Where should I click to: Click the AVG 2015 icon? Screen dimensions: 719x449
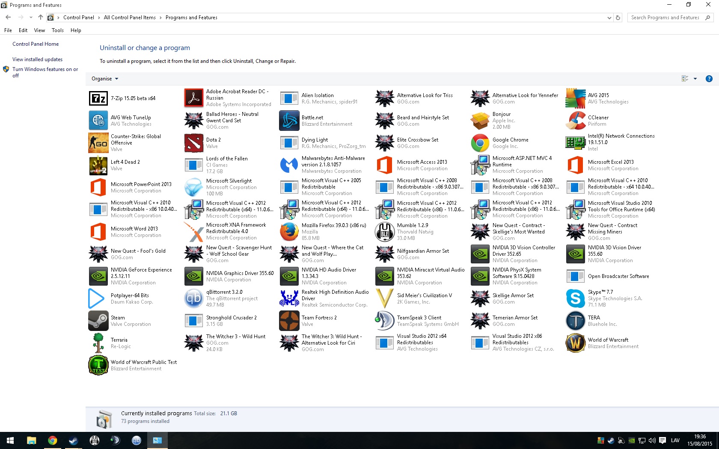coord(575,98)
